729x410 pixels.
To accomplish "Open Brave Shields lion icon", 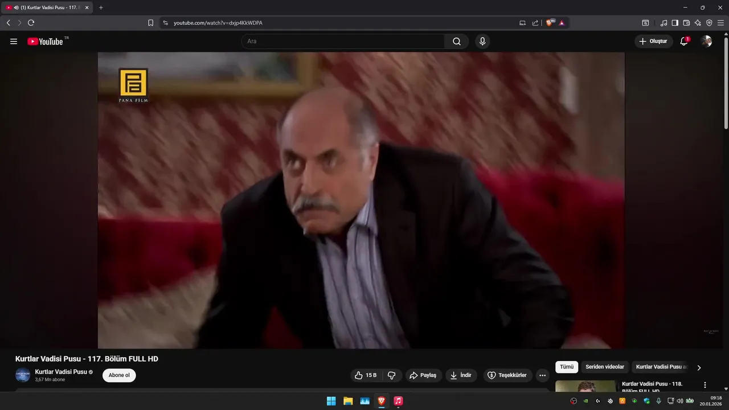I will pos(550,23).
